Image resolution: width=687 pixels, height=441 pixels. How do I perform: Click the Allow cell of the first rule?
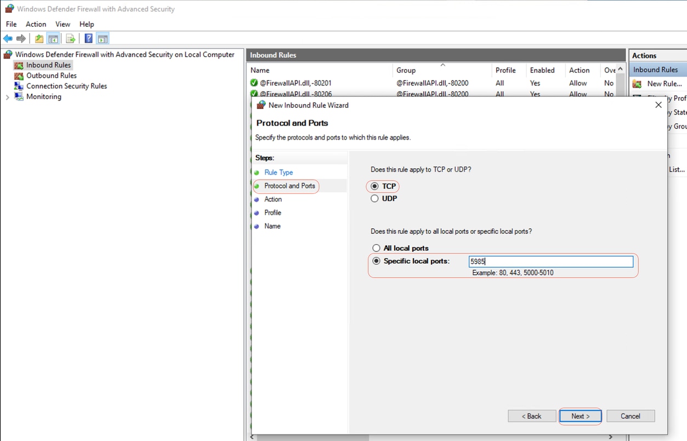(578, 83)
